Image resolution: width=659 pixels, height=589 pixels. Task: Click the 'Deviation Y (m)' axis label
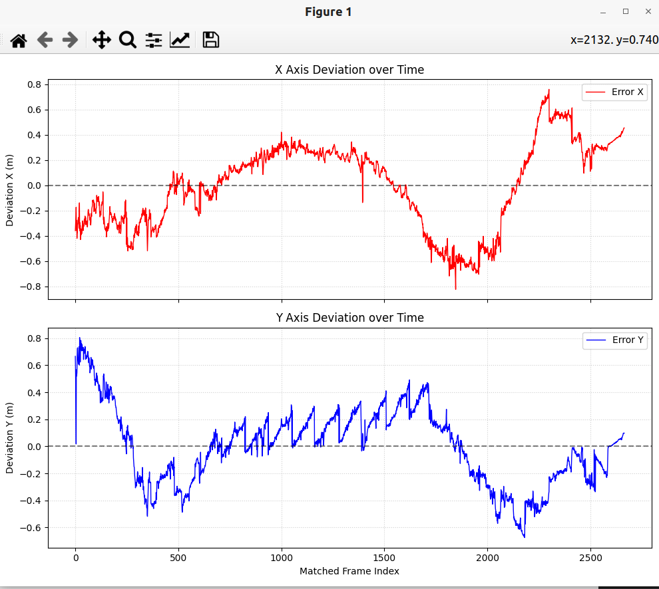10,438
